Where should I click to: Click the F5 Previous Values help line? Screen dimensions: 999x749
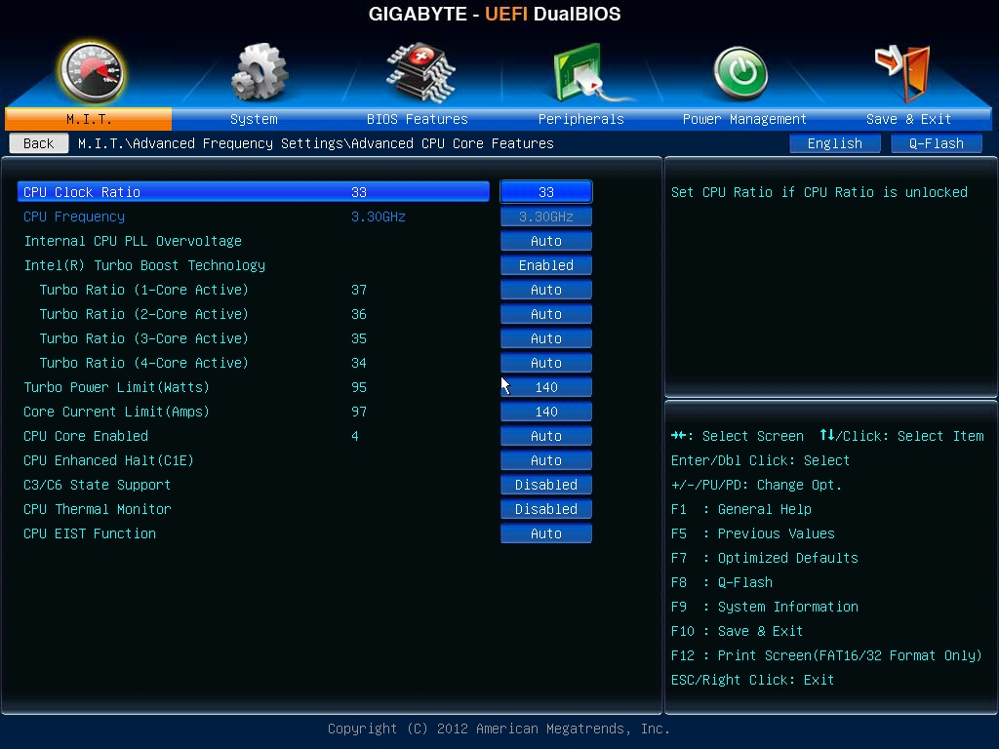click(x=752, y=533)
